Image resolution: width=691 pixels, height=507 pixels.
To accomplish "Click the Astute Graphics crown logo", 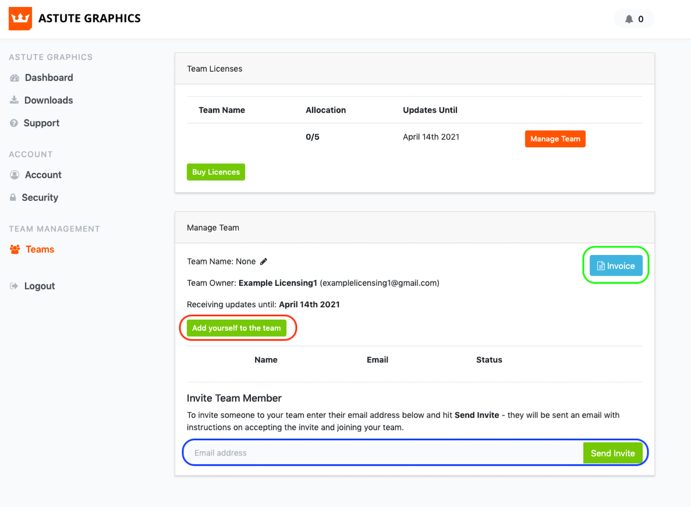I will click(x=20, y=18).
